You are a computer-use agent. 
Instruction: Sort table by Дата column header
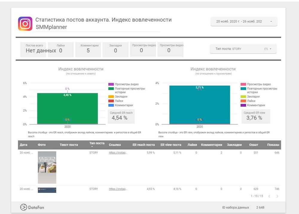23,145
